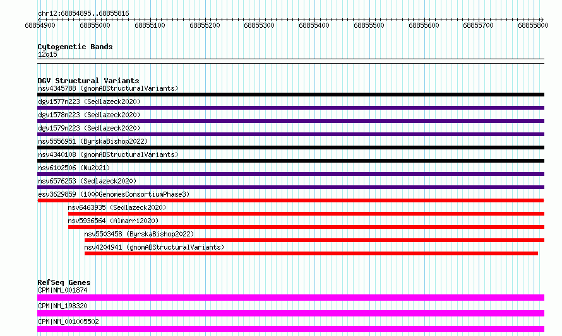Click the black bar under nsv4340108
562x336 pixels.
(290, 161)
